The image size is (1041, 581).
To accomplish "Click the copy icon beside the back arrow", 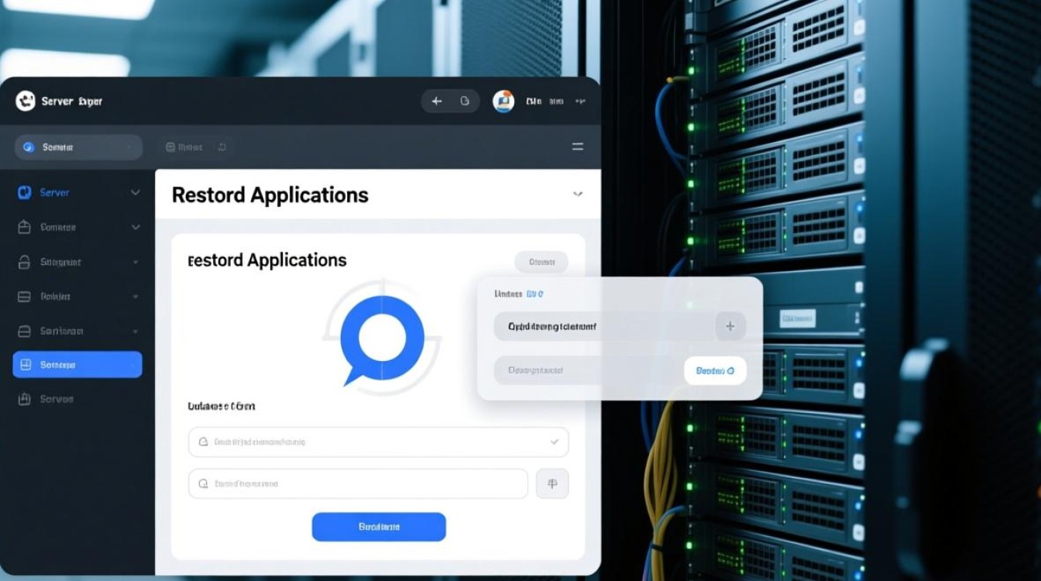I will 465,101.
